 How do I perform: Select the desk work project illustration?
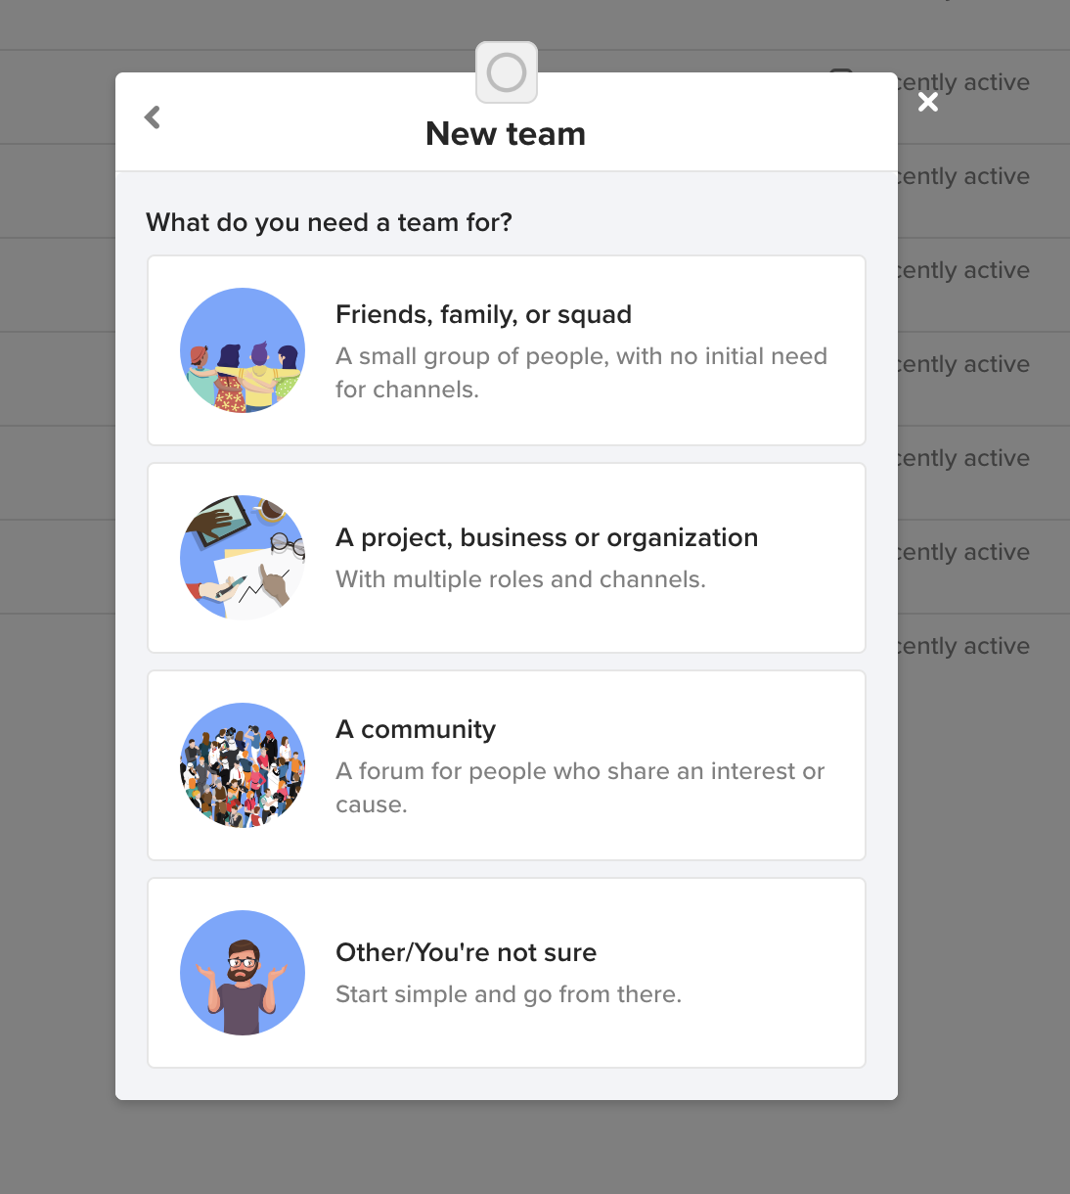click(243, 558)
